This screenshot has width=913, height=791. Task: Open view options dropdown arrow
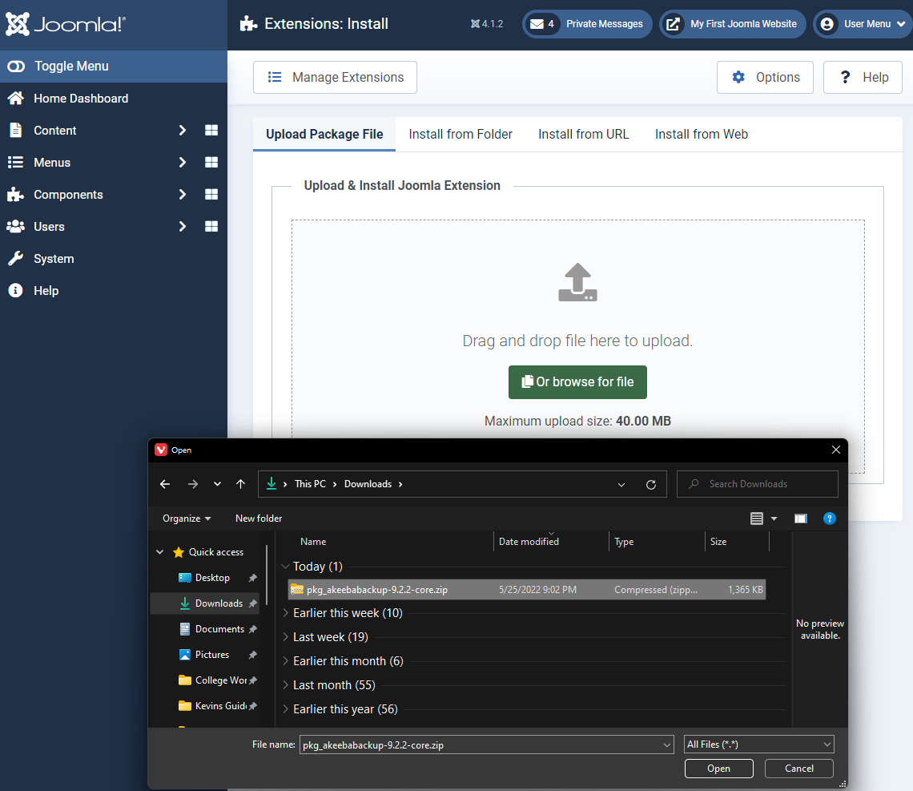774,519
